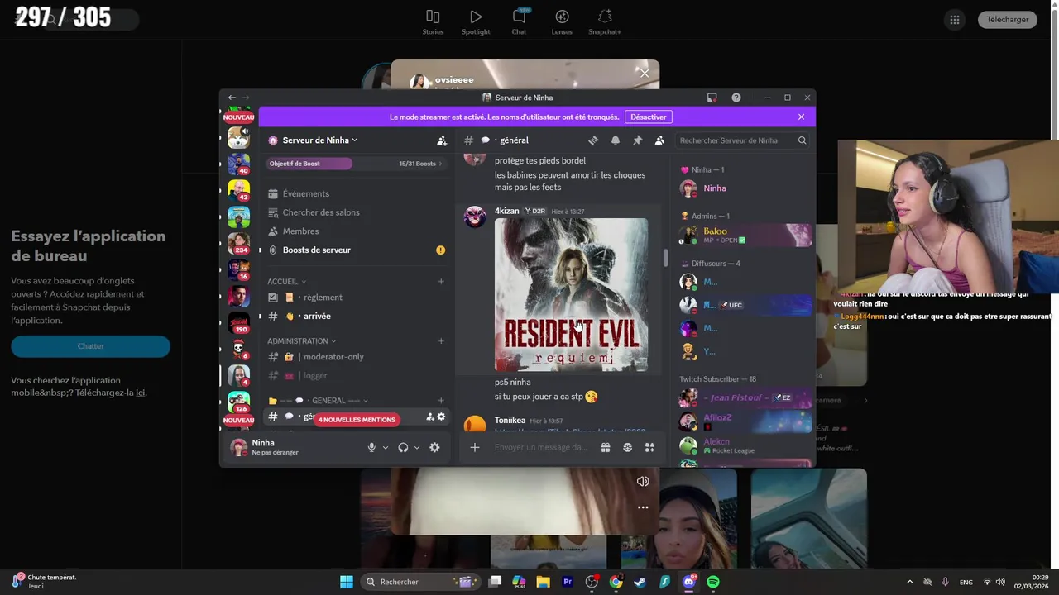Open user settings gear in the Ninha panel
Viewport: 1059px width, 595px height.
[434, 447]
